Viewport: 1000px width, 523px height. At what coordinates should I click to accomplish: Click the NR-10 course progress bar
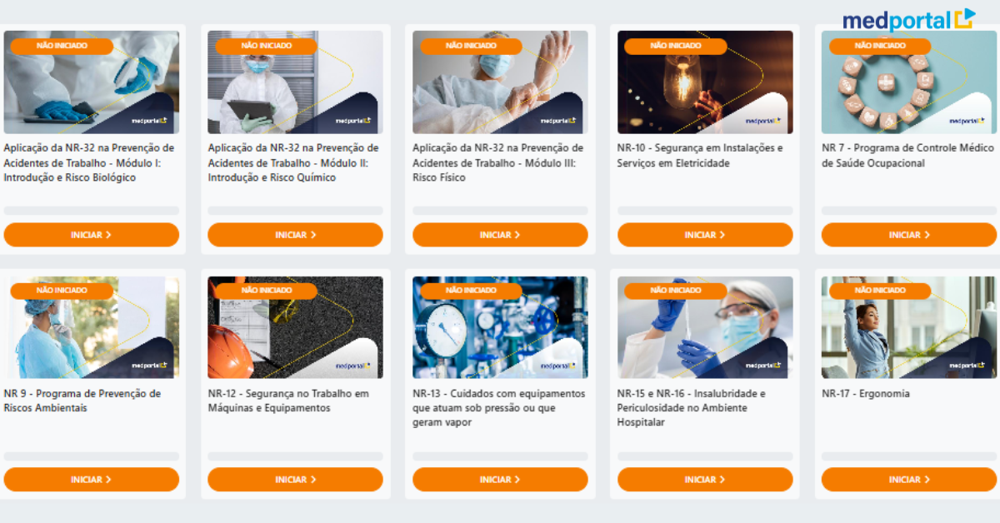point(705,211)
